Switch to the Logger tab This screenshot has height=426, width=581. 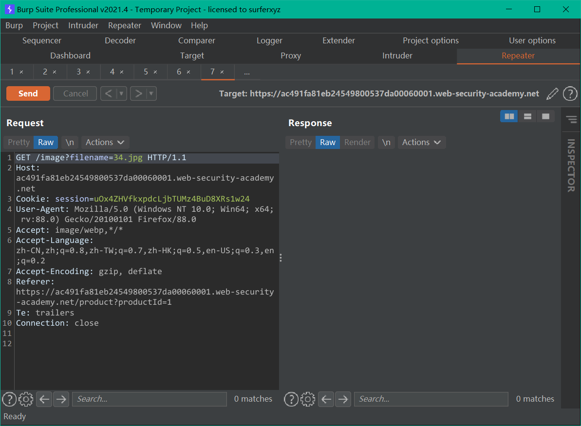[x=269, y=41]
